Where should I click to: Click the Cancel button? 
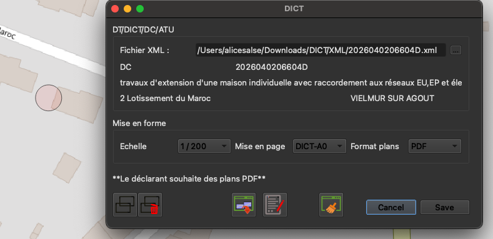(391, 207)
